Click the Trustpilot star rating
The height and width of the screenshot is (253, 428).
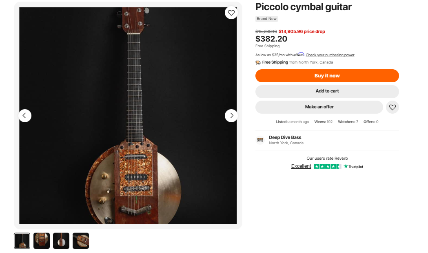click(x=328, y=166)
